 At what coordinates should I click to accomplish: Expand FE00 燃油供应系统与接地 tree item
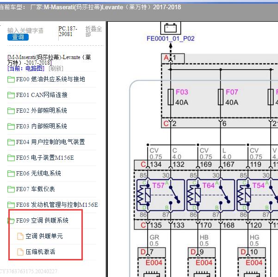pyautogui.click(x=50, y=79)
